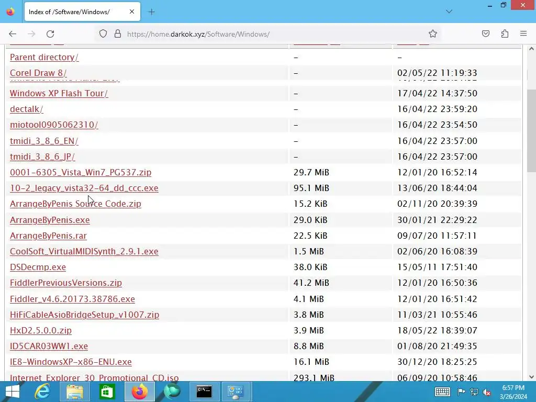This screenshot has height=402, width=536.
Task: Select the date 30/12/20 18:25:25
Action: tap(437, 362)
